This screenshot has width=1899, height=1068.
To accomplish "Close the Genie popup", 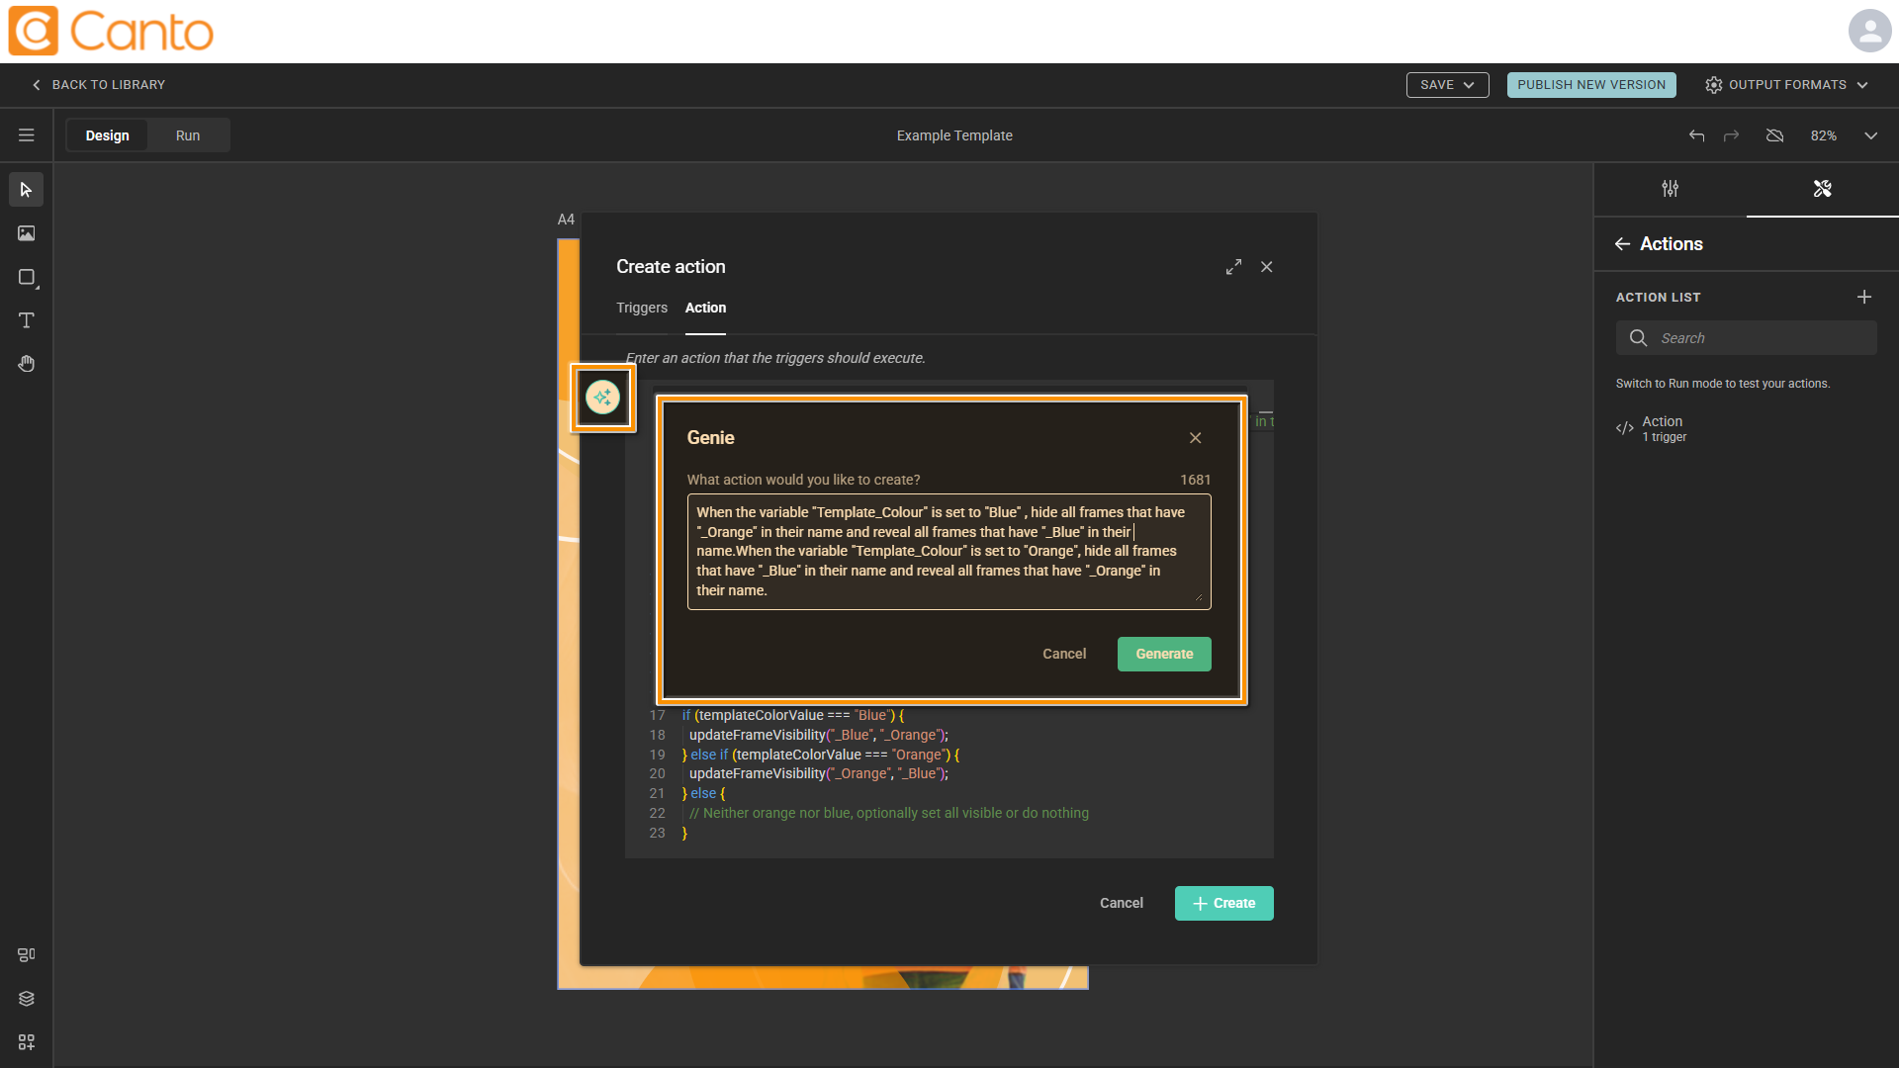I will 1196,438.
